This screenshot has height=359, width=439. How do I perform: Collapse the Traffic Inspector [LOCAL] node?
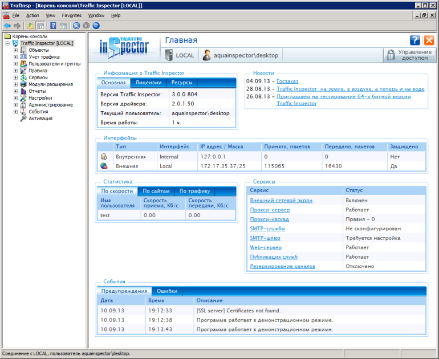(x=7, y=43)
